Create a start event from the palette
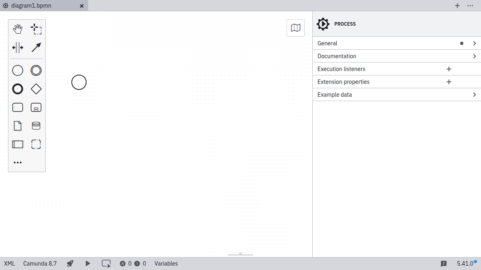The height and width of the screenshot is (270, 481). click(x=18, y=70)
